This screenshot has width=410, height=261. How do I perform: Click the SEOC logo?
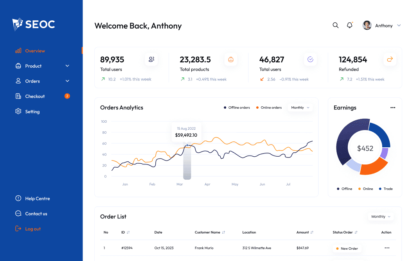coord(34,24)
